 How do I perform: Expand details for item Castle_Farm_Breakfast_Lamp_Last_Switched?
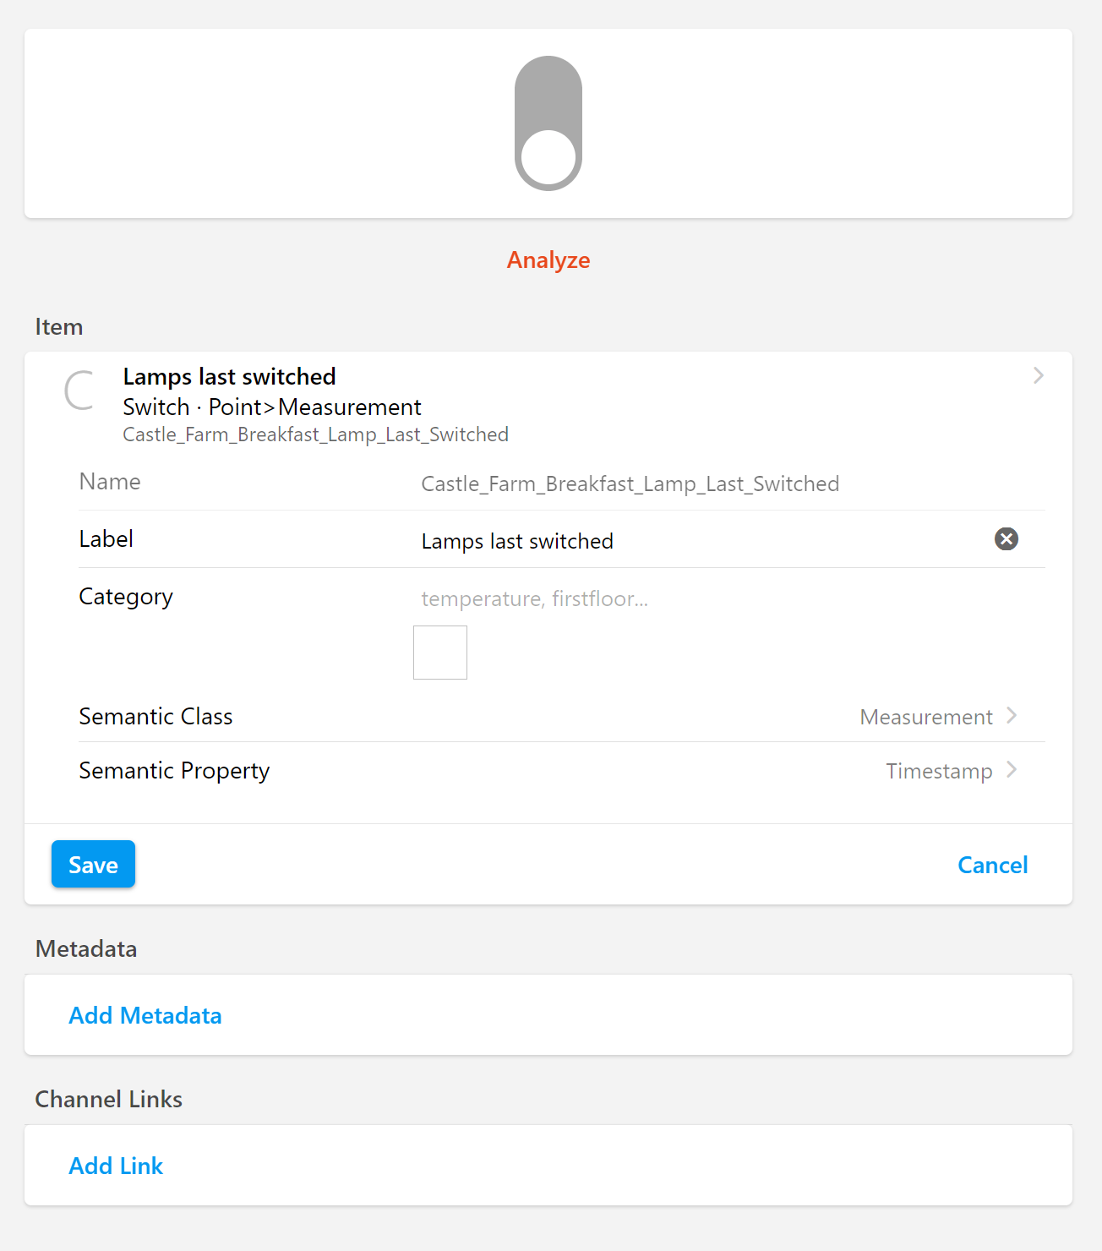pyautogui.click(x=1038, y=375)
